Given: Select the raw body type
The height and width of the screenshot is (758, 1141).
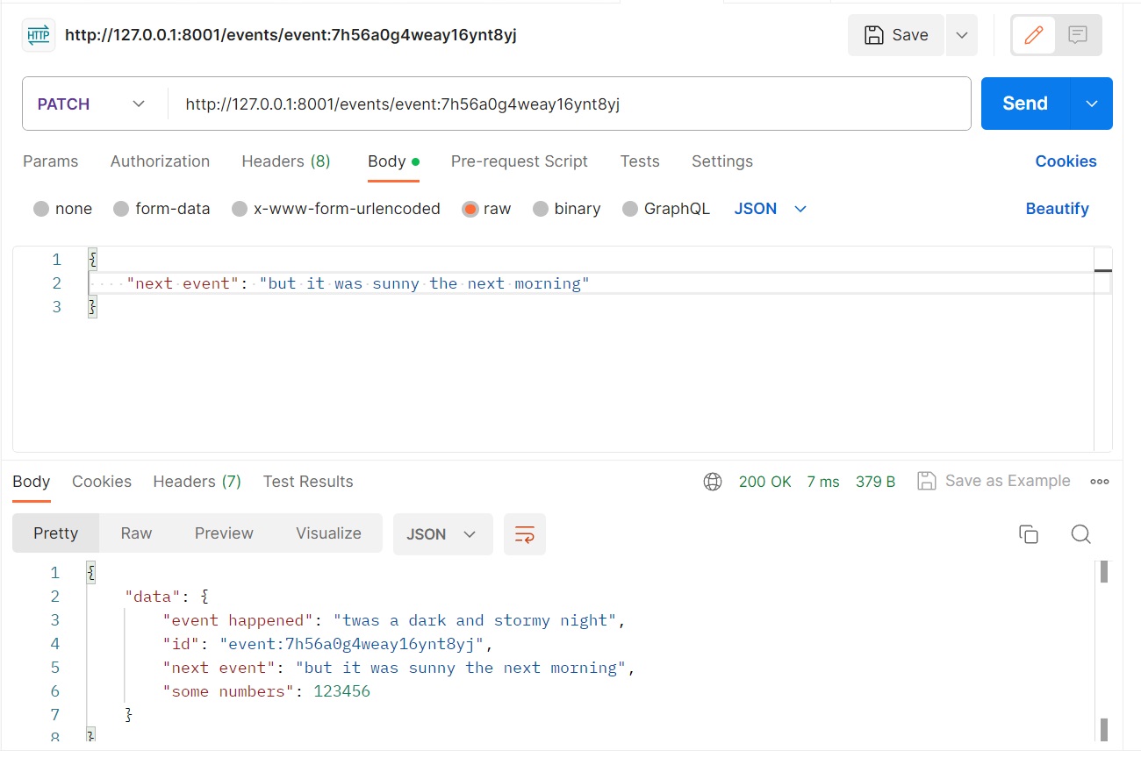Looking at the screenshot, I should (x=470, y=209).
